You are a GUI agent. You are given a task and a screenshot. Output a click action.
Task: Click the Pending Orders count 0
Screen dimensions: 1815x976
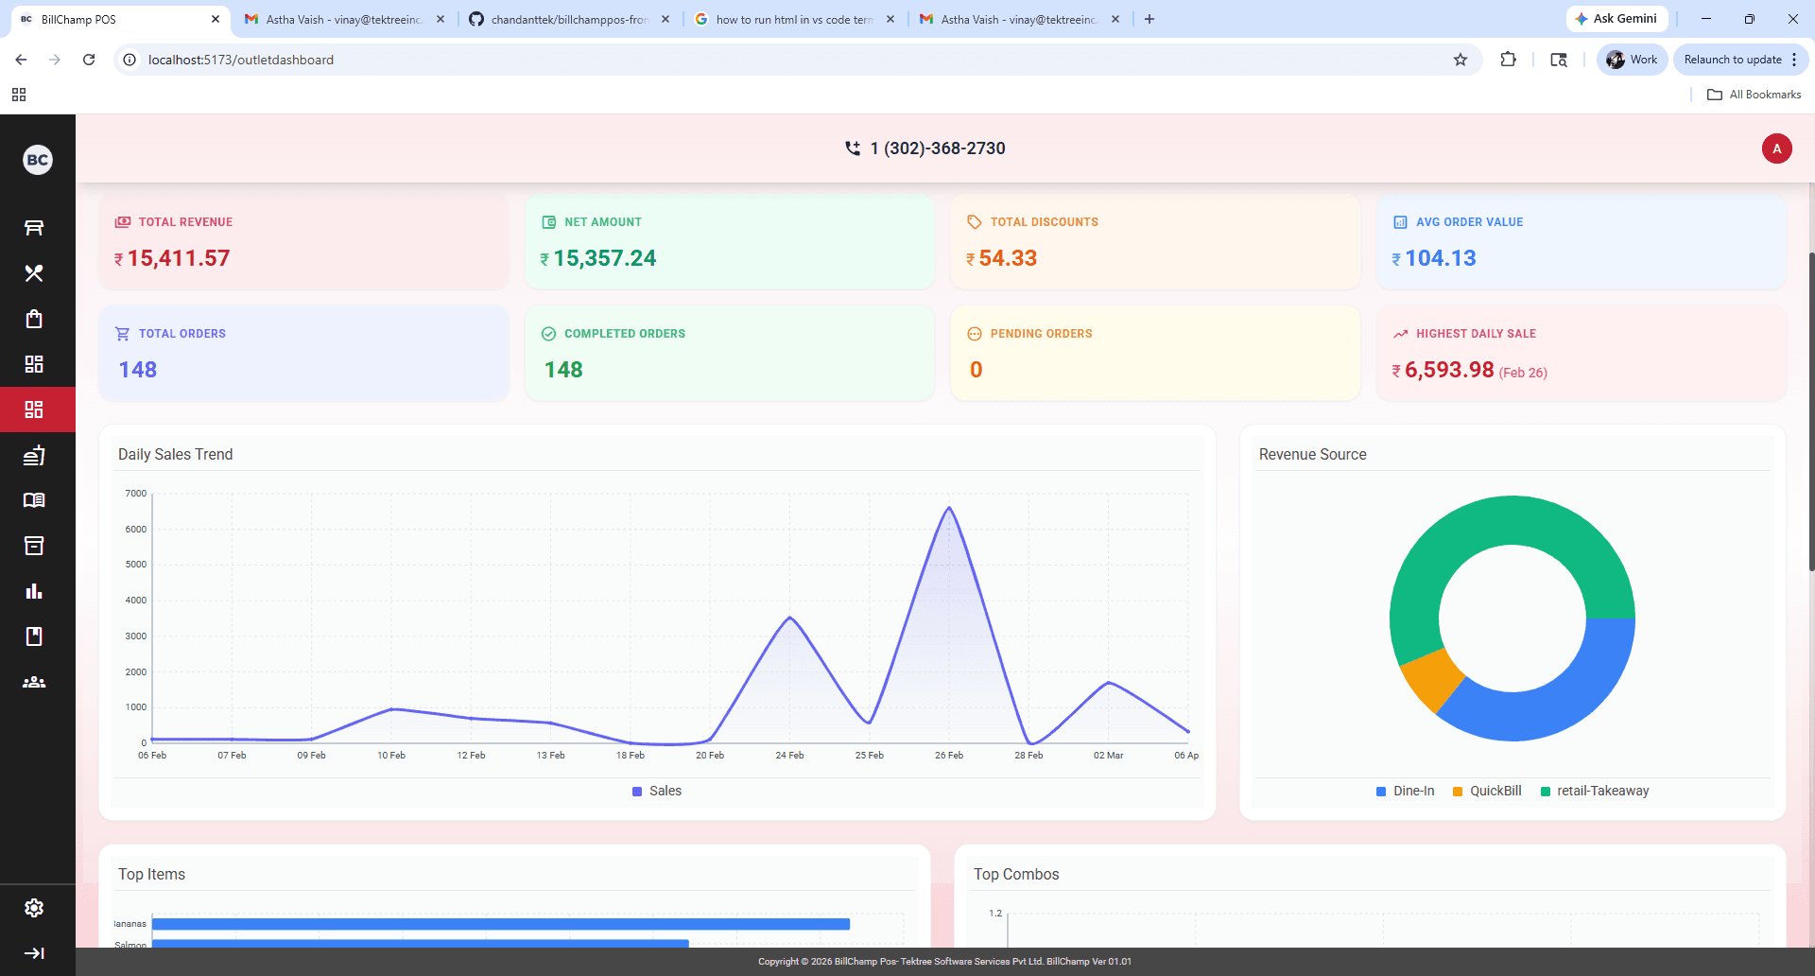pos(977,370)
